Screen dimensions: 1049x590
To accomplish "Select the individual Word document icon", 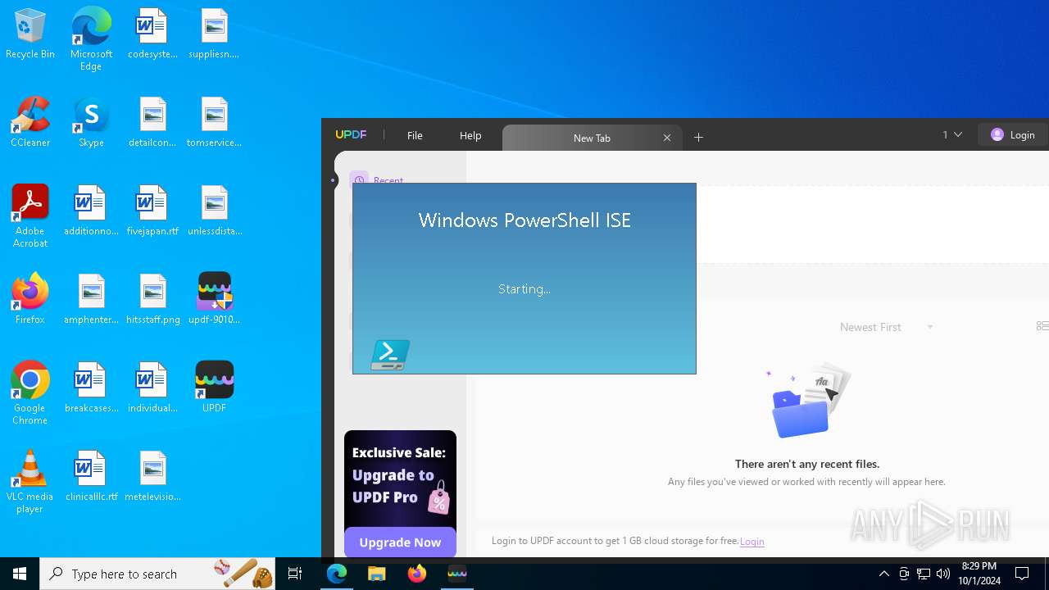I will 152,388.
